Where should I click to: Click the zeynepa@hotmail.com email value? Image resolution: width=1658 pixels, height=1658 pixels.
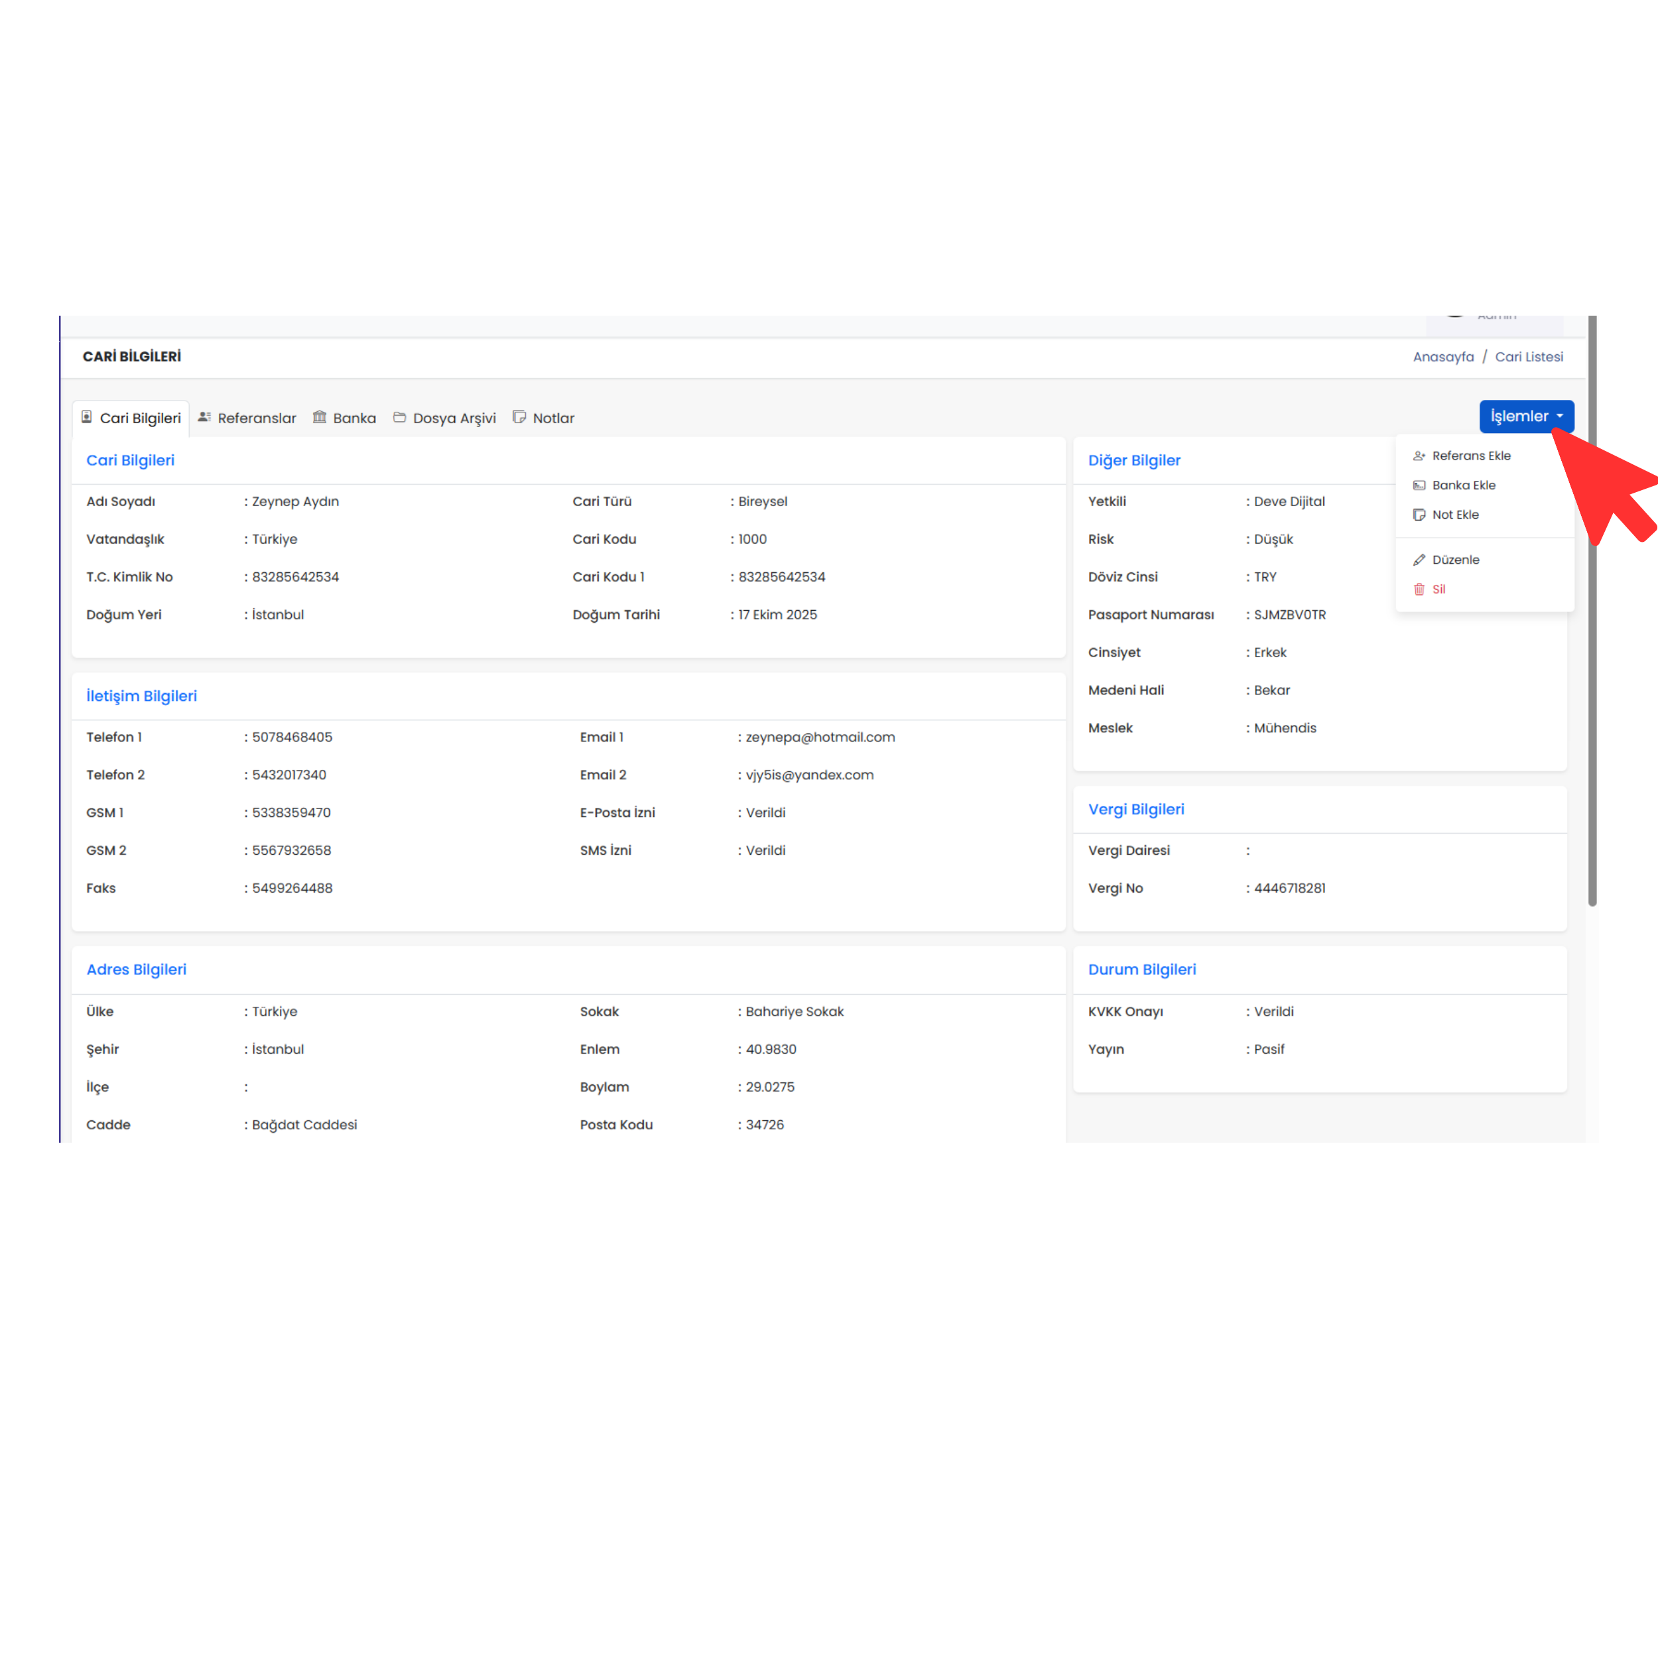pos(820,737)
